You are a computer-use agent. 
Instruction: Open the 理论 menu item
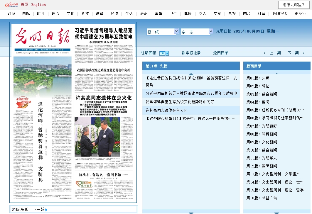(55, 13)
